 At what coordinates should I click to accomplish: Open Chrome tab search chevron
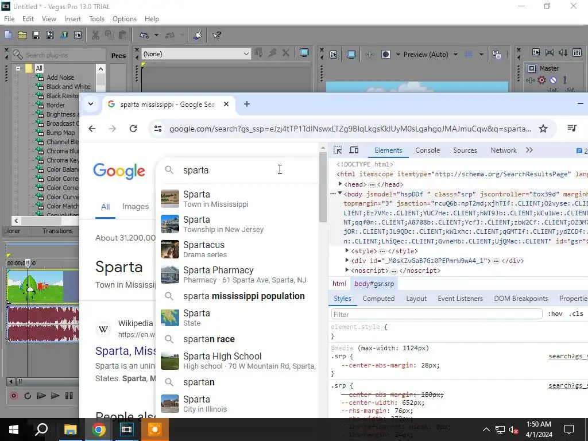tap(91, 104)
